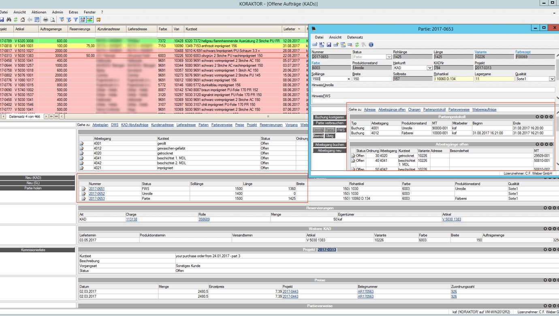The width and height of the screenshot is (559, 316).
Task: Open the Status dropdown in Partie window
Action: [389, 57]
